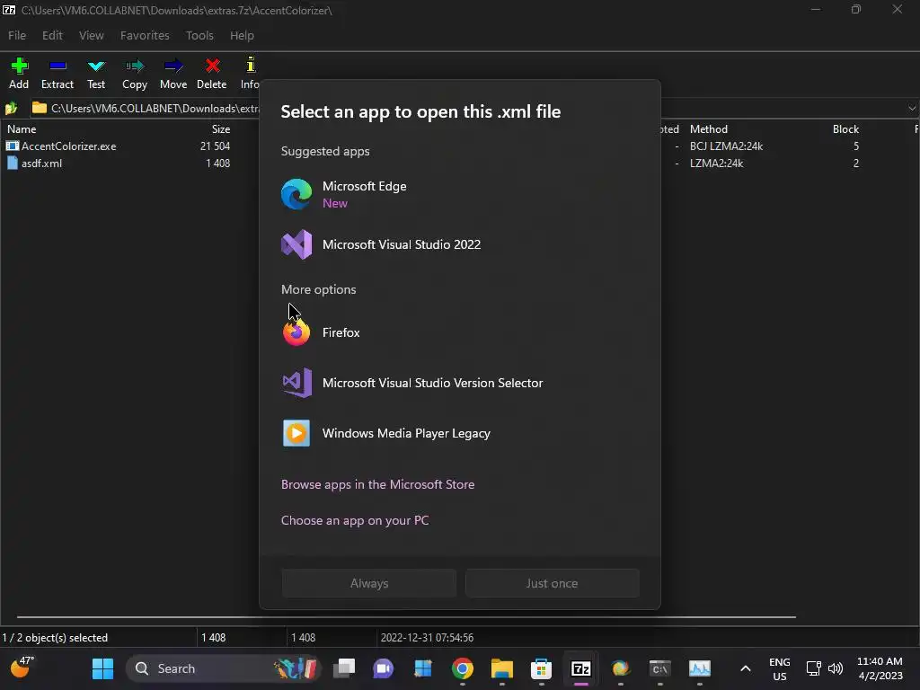Open the Favorites menu

tap(145, 35)
